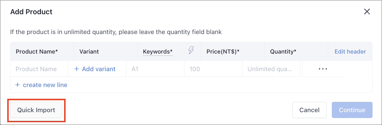Continue to the next step
The image size is (382, 125).
352,110
